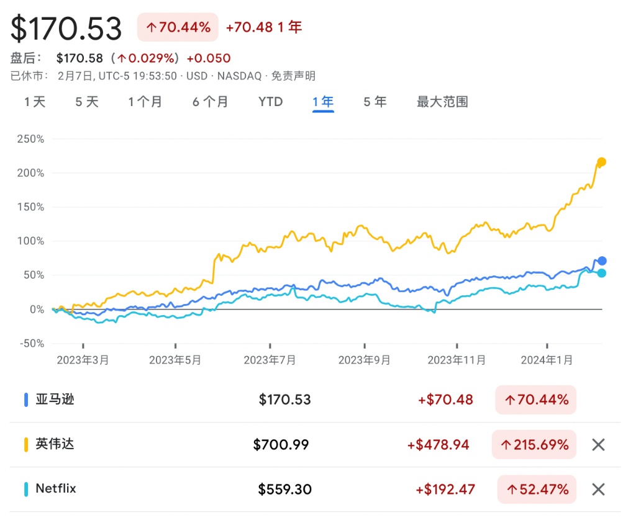This screenshot has width=636, height=518.
Task: Show 最大范围 time range
Action: (442, 102)
